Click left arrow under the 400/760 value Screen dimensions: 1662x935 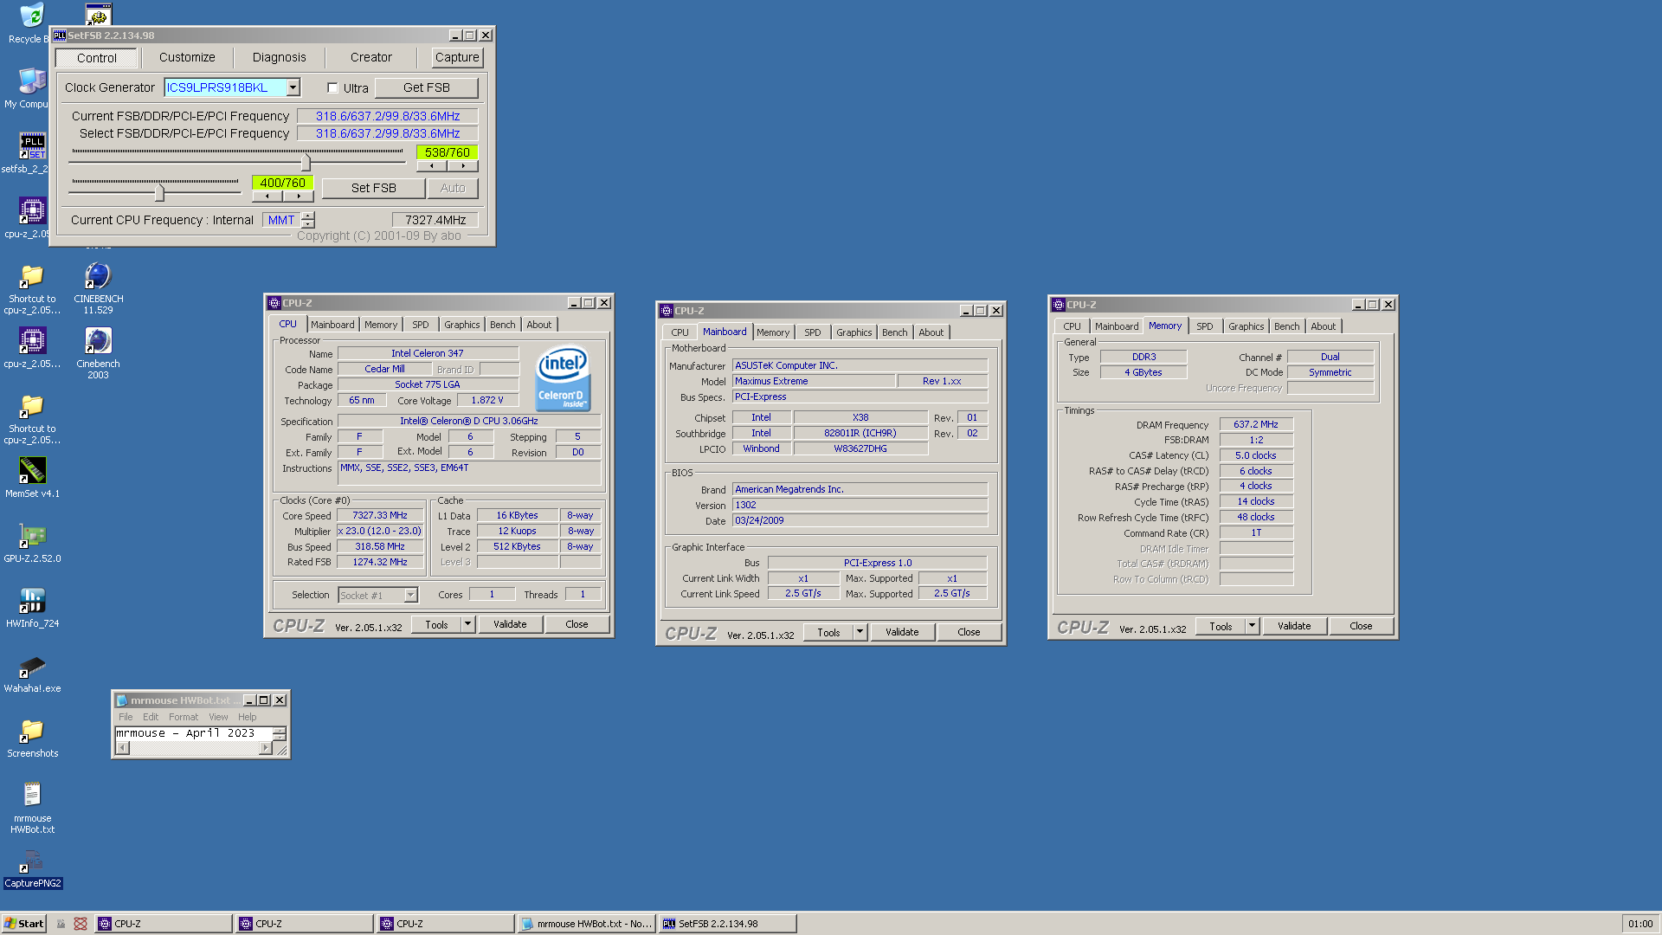coord(267,196)
